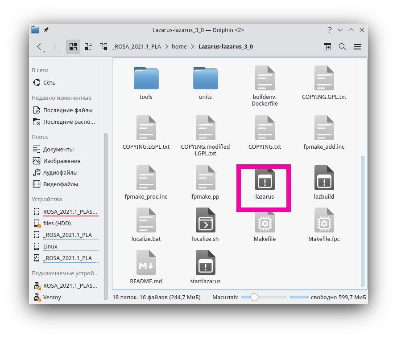Toggle the pin window icon
The image size is (397, 338).
[x=46, y=30]
